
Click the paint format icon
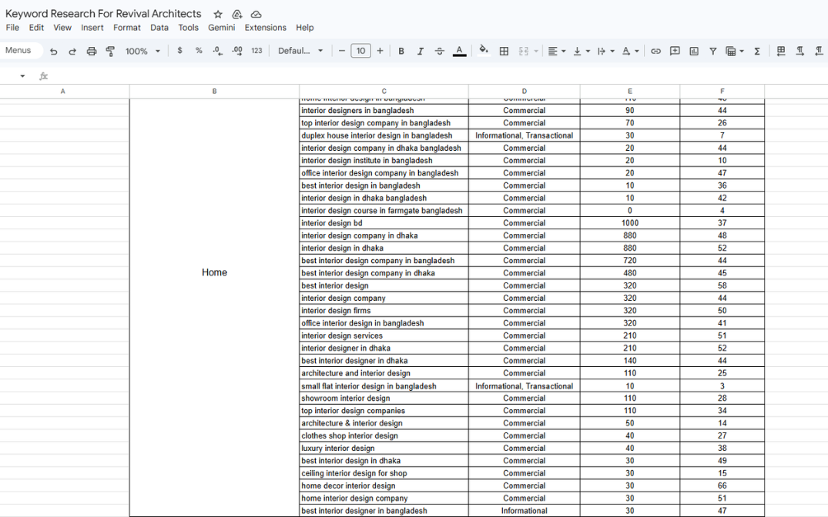click(110, 51)
